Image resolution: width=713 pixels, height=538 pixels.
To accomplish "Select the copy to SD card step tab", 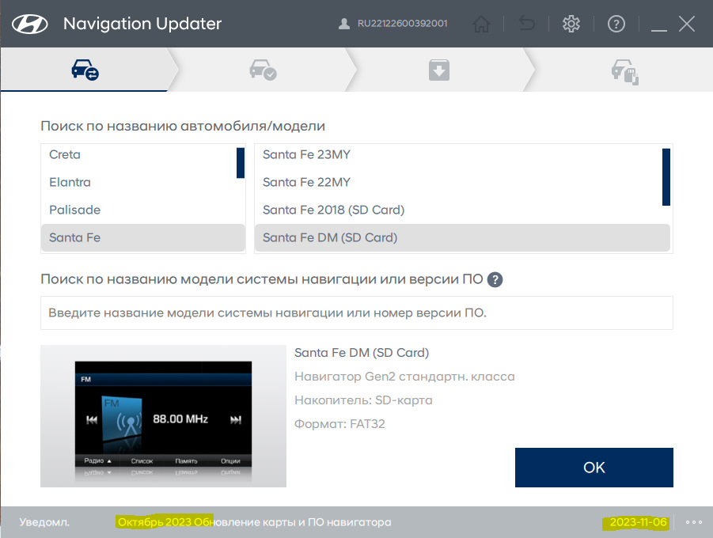I will 624,70.
